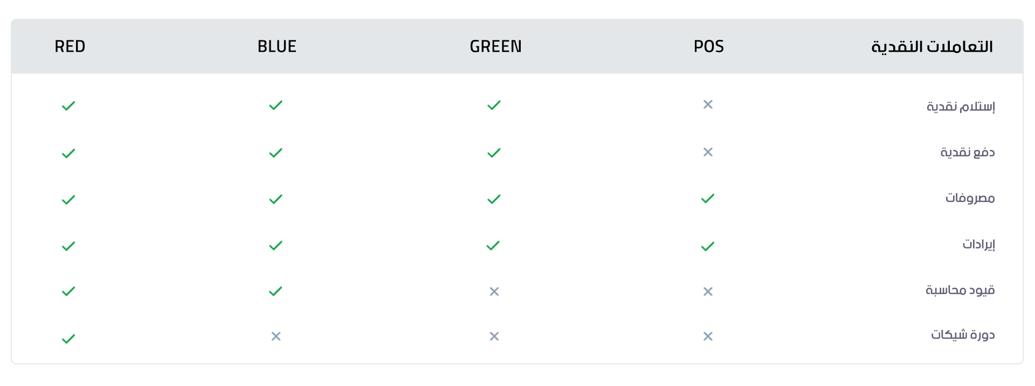Click the دورة شيكات feature label
The height and width of the screenshot is (386, 1035).
pos(963,335)
